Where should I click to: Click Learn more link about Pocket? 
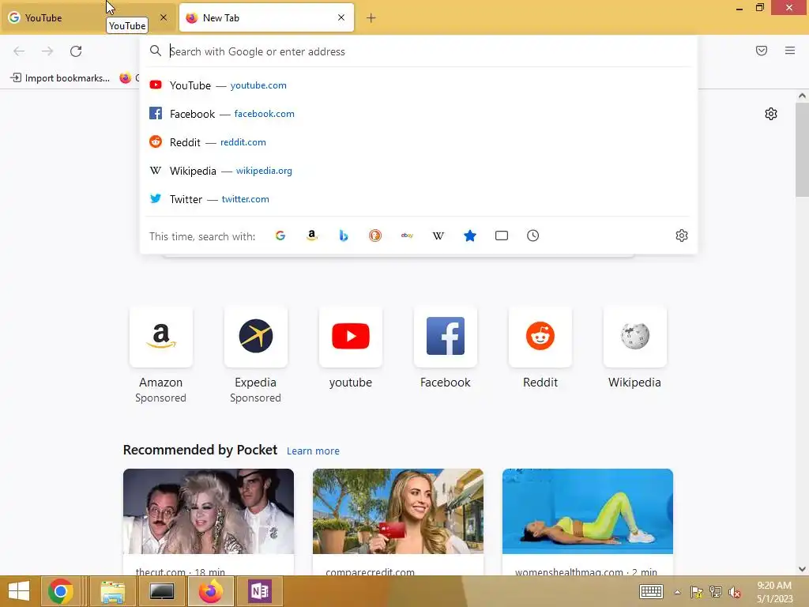313,451
